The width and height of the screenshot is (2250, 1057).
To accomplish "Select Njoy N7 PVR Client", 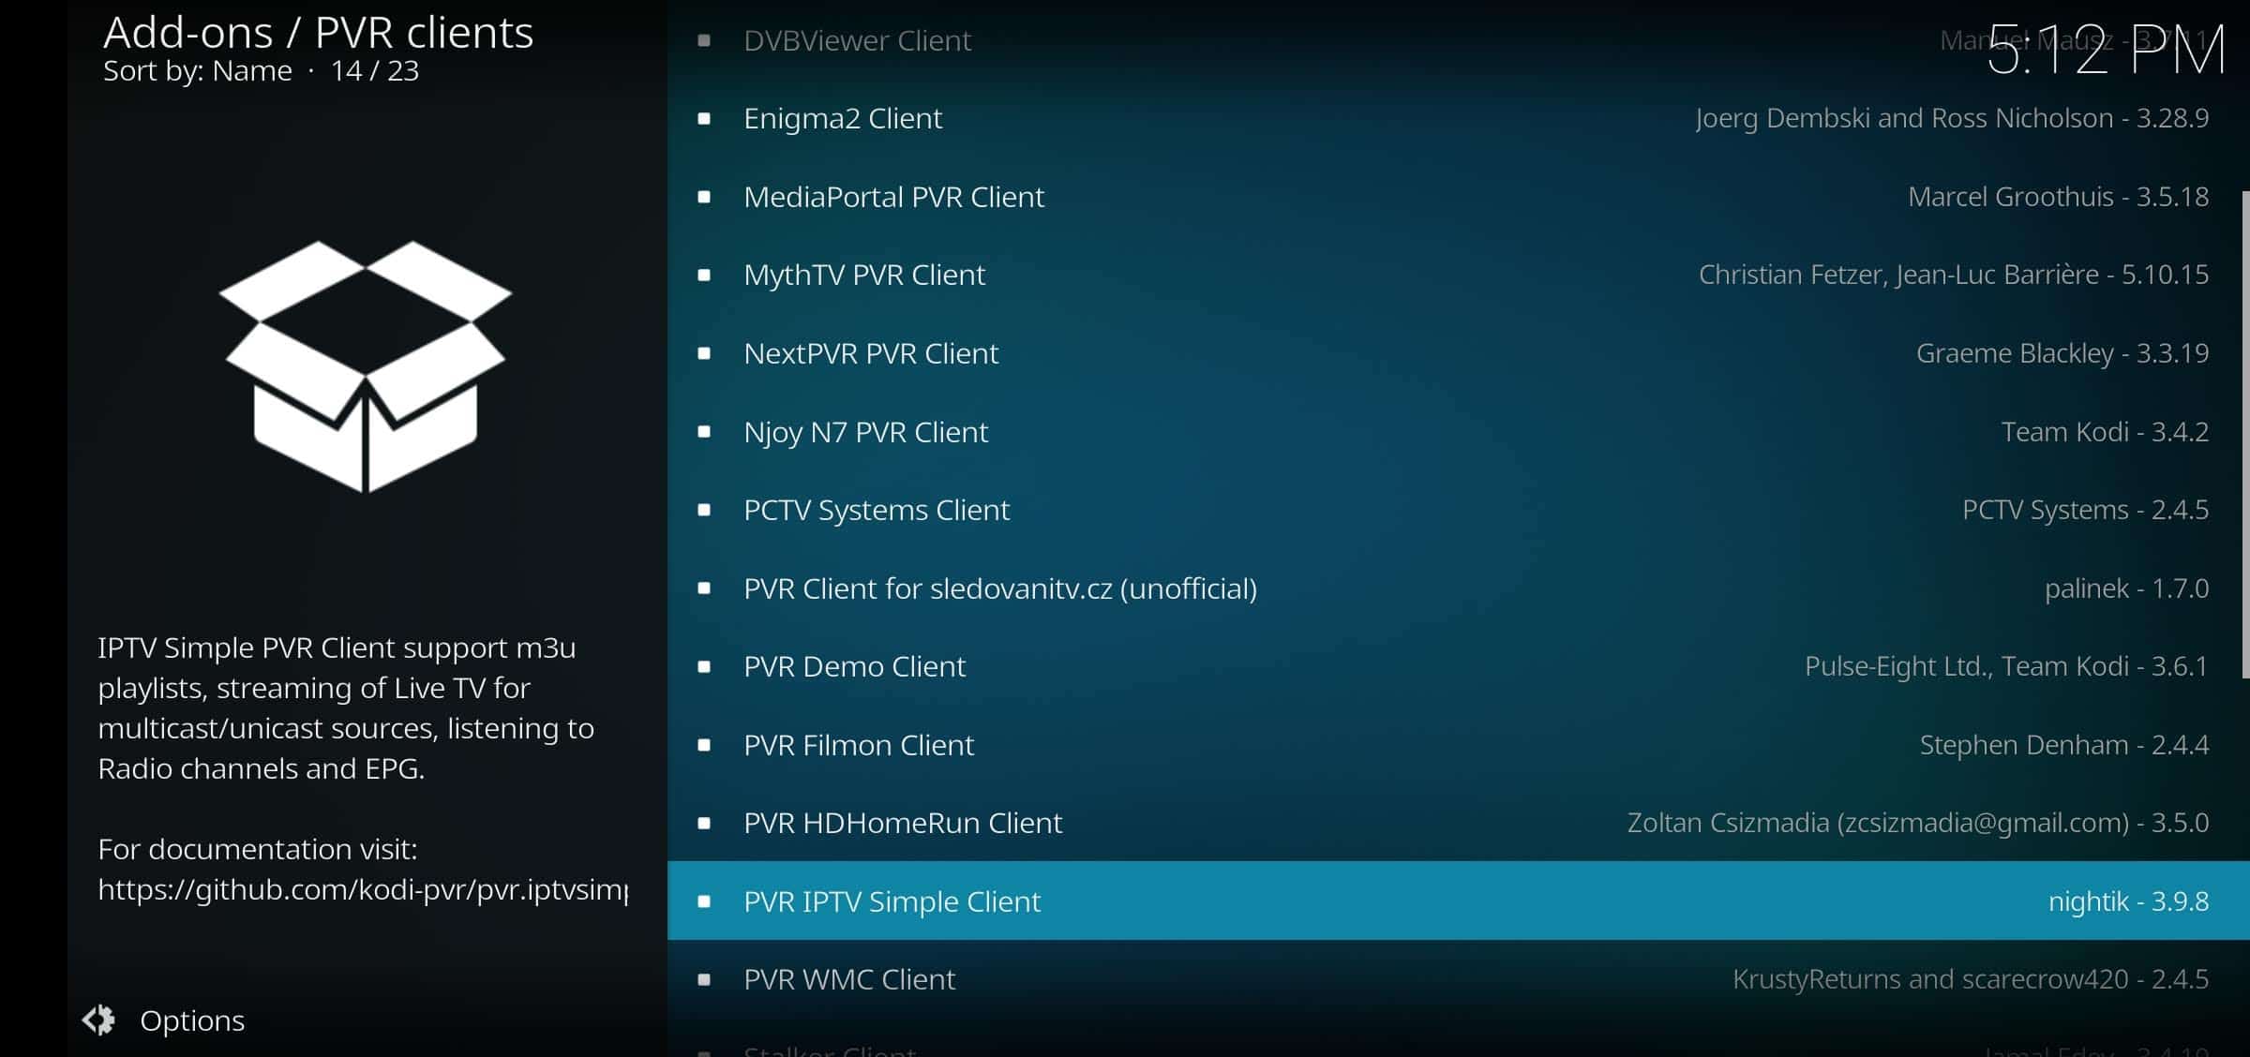I will coord(1458,432).
